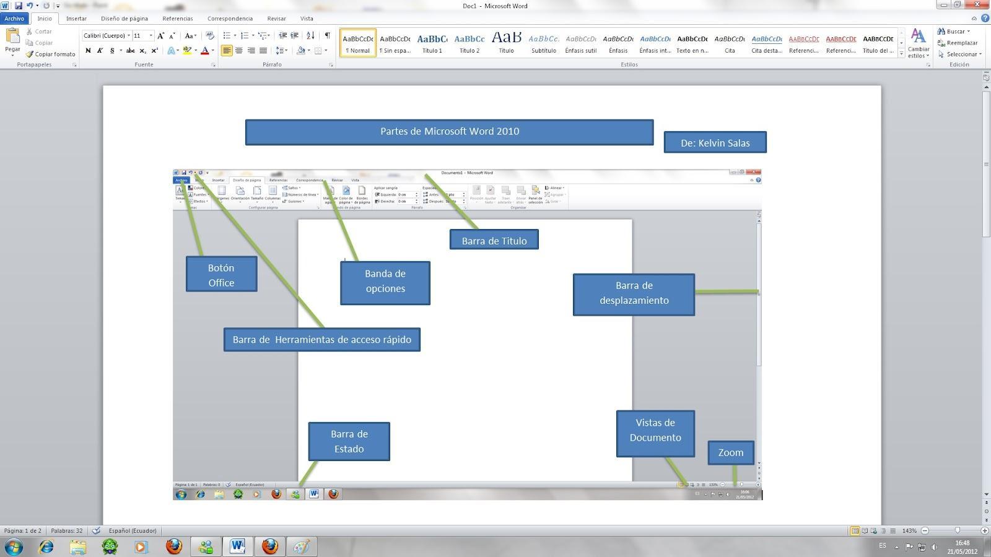
Task: Click vertical scrollbar down arrow
Action: pos(986,494)
